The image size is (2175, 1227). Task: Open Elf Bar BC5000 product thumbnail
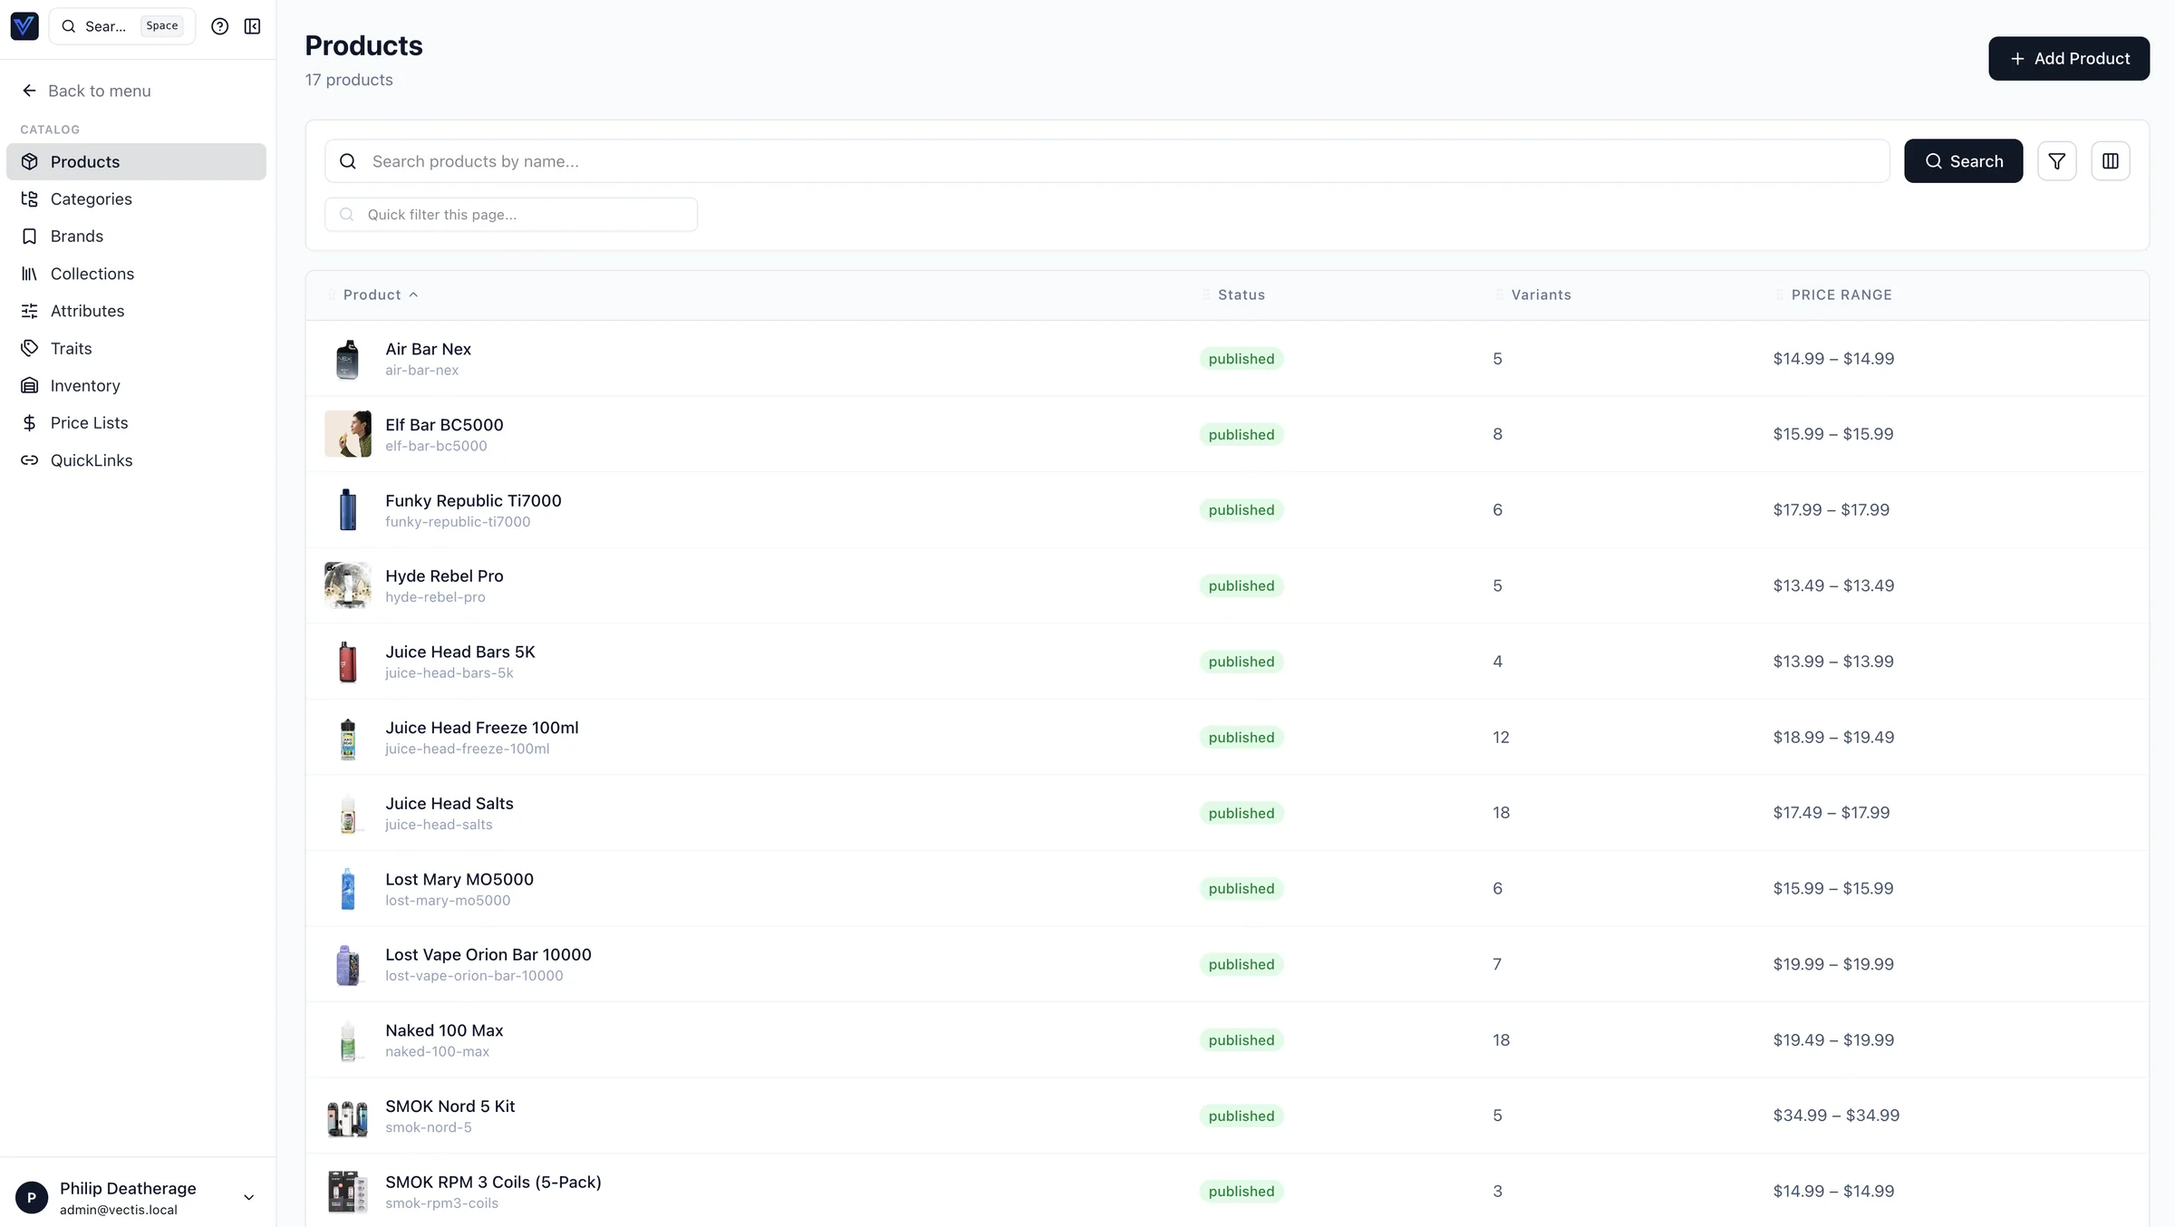pyautogui.click(x=348, y=434)
